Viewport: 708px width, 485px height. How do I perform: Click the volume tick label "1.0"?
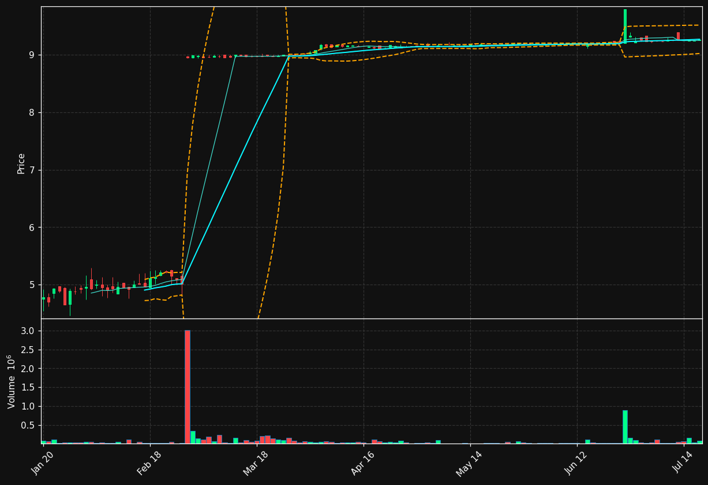point(28,407)
